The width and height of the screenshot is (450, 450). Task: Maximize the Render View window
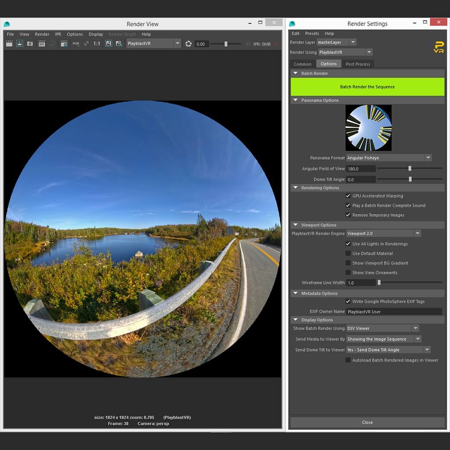(x=260, y=22)
